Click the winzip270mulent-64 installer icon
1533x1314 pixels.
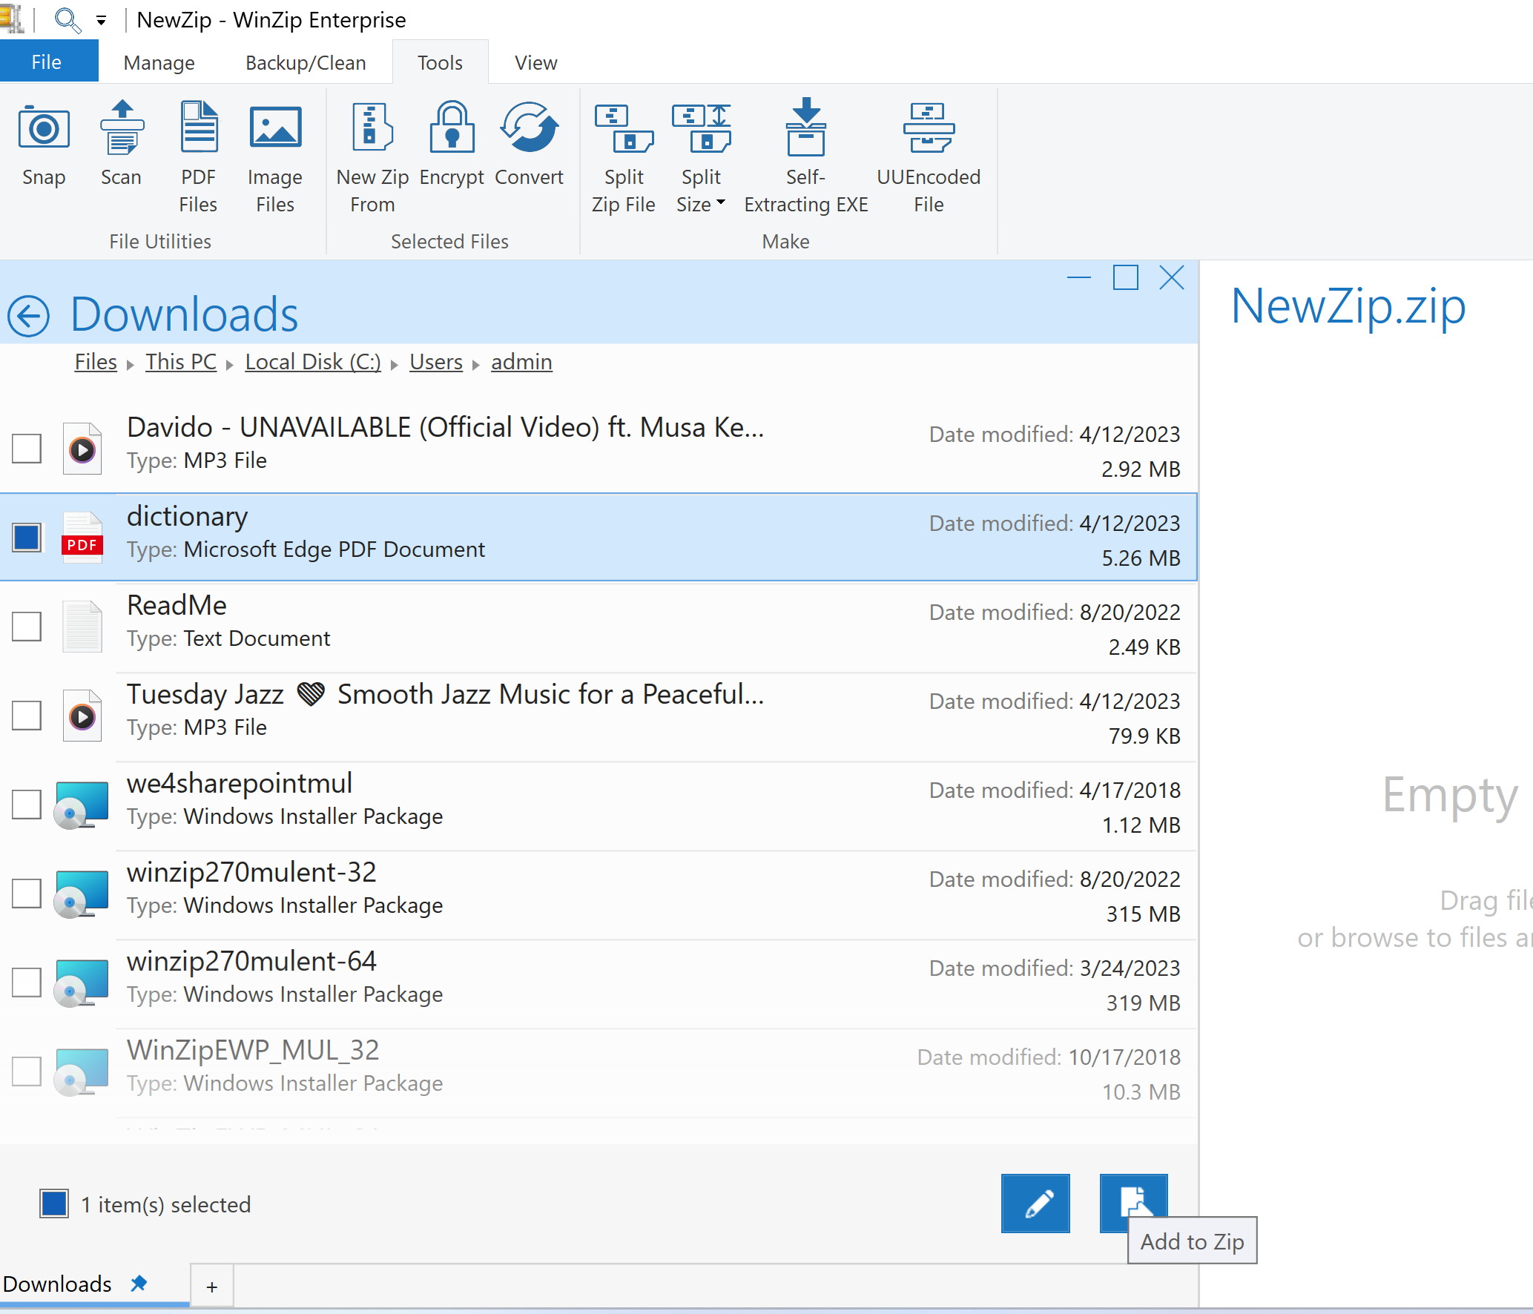click(x=81, y=983)
